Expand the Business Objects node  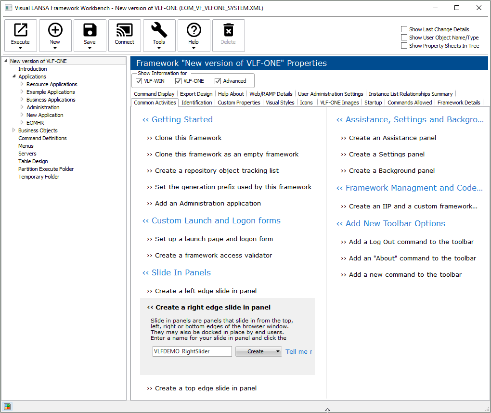[14, 130]
